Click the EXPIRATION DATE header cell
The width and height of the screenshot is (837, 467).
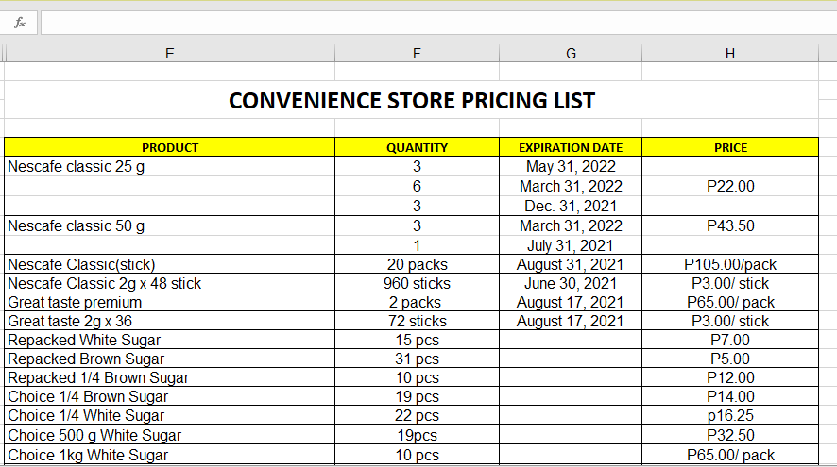coord(571,147)
